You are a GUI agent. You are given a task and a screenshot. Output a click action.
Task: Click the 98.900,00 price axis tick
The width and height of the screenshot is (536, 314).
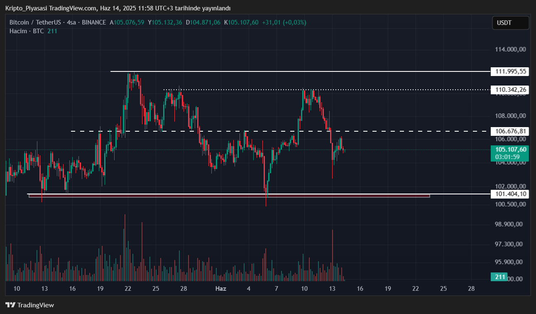click(x=510, y=224)
